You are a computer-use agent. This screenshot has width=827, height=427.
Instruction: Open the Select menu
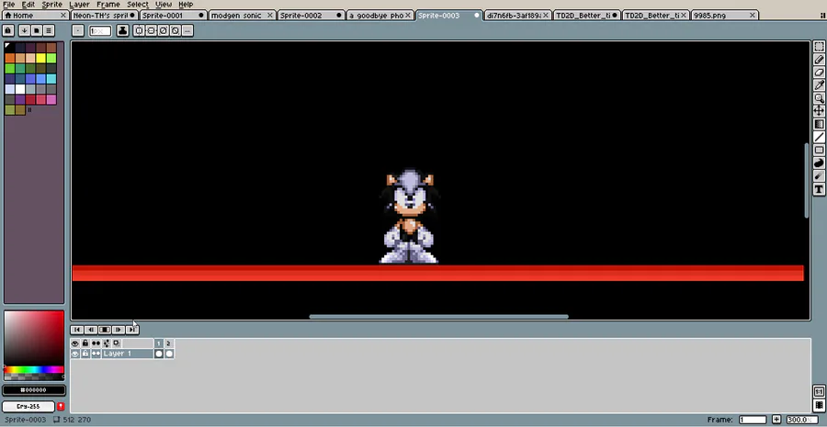pos(138,5)
